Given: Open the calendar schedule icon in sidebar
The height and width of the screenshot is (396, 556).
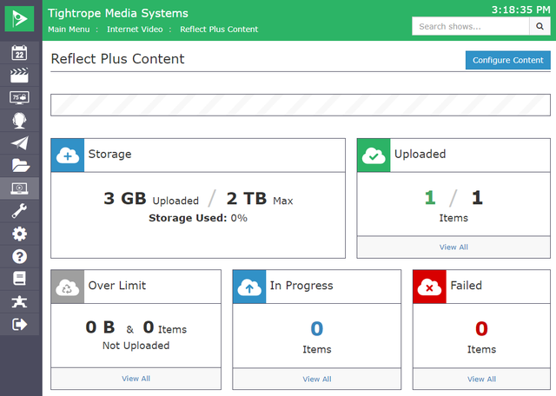Looking at the screenshot, I should [19, 53].
